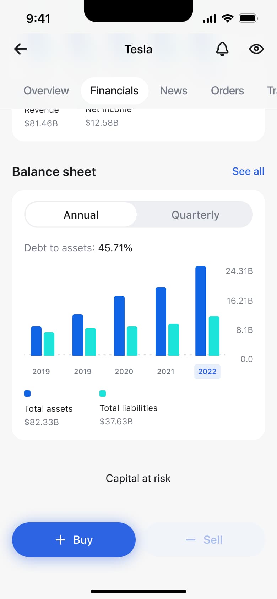Tap the 2022 total assets bar

pyautogui.click(x=201, y=311)
